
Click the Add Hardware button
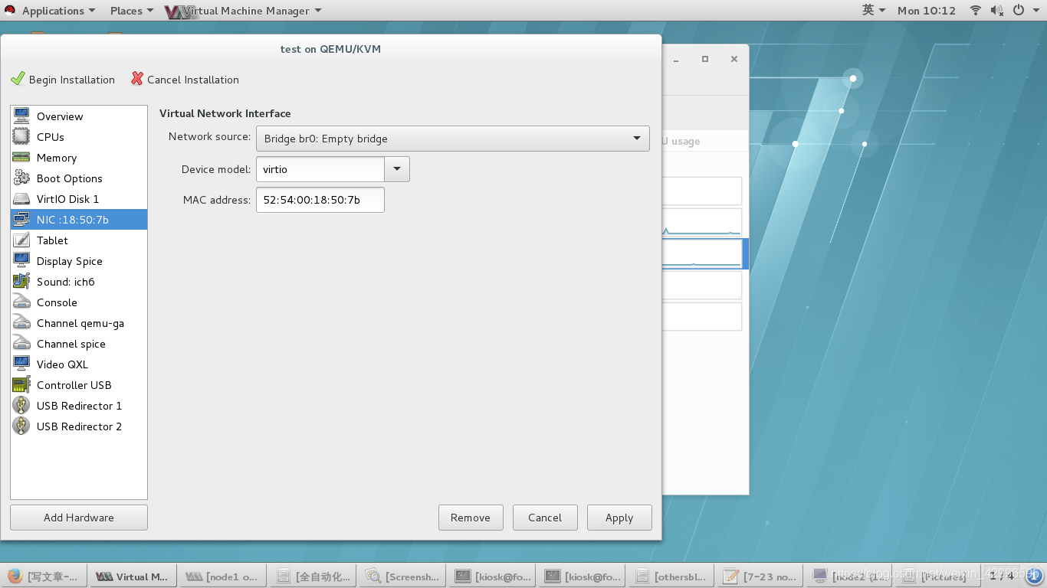(x=79, y=518)
